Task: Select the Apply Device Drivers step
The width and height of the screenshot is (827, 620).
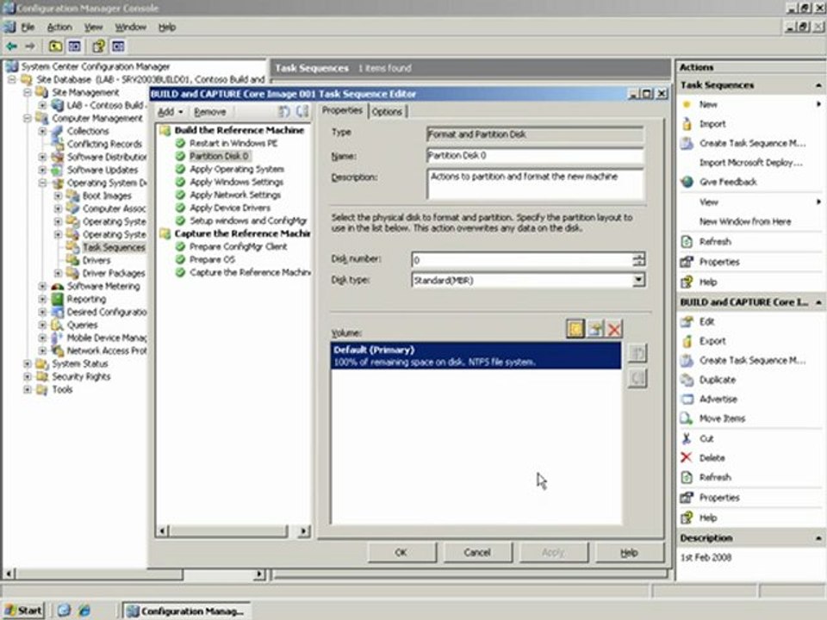Action: (230, 208)
